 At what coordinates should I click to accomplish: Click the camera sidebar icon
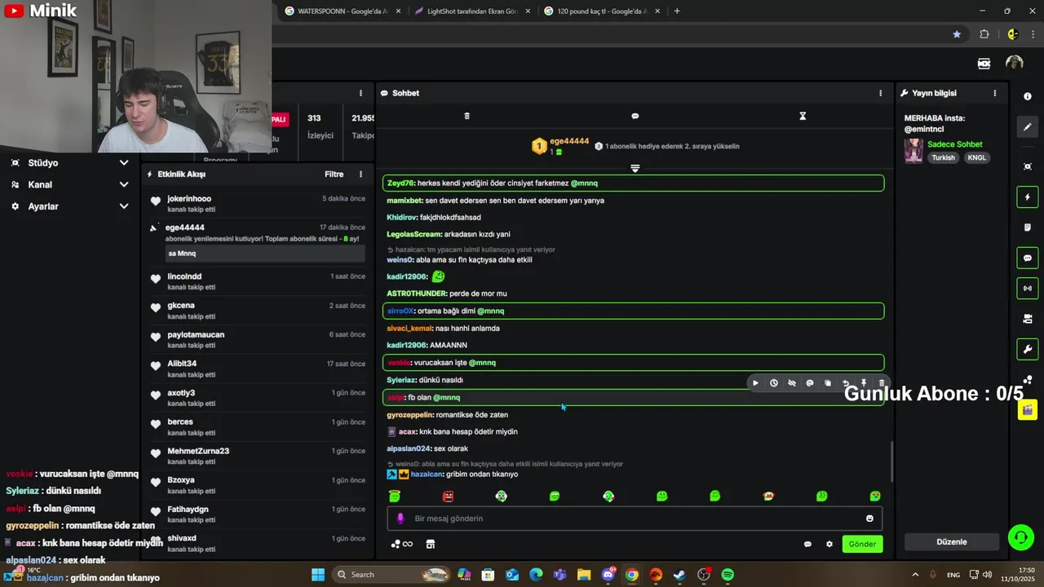[1027, 319]
